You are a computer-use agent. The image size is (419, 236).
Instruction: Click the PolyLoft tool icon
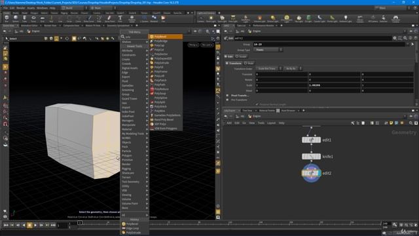click(x=152, y=76)
